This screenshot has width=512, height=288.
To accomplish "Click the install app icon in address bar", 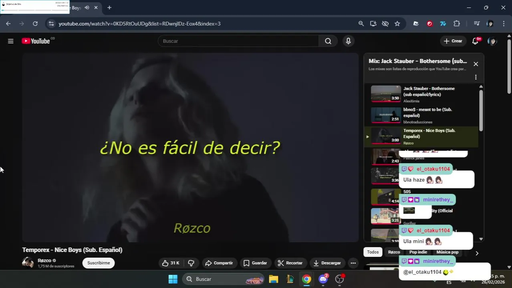I will coord(373,24).
